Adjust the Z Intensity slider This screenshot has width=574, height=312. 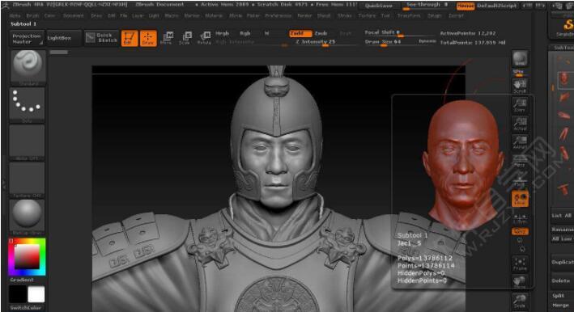click(x=316, y=42)
